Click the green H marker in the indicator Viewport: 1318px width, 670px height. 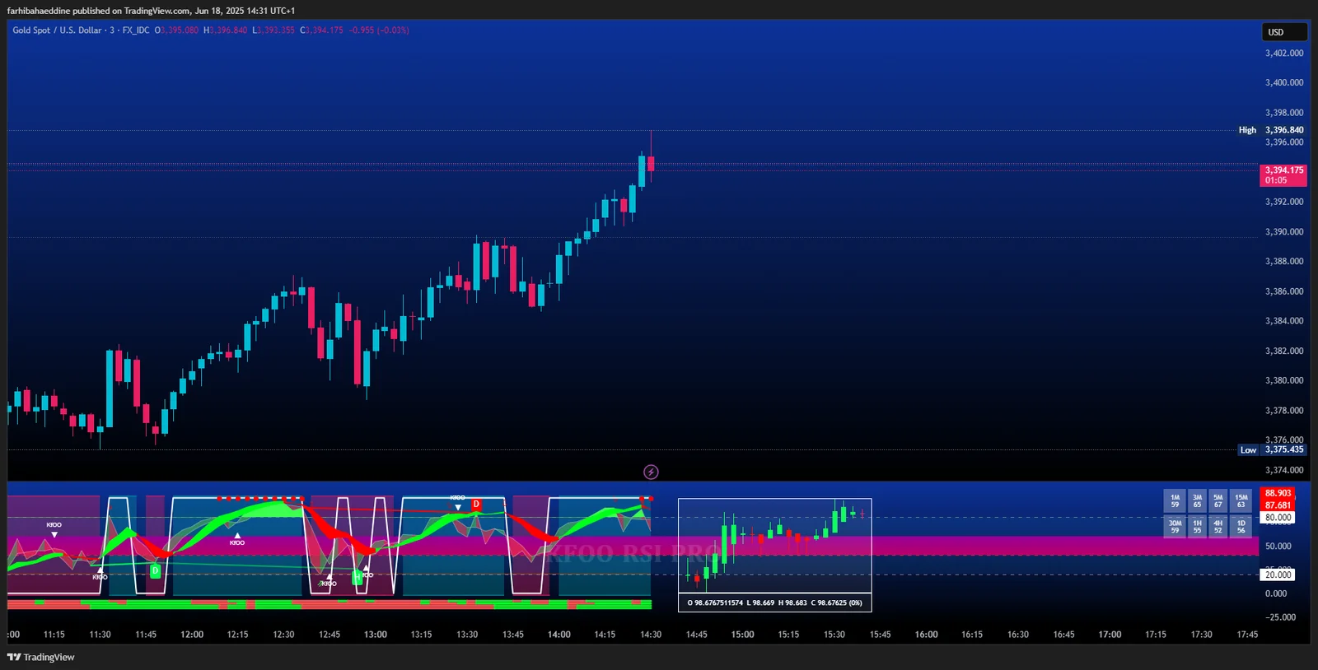click(x=358, y=578)
